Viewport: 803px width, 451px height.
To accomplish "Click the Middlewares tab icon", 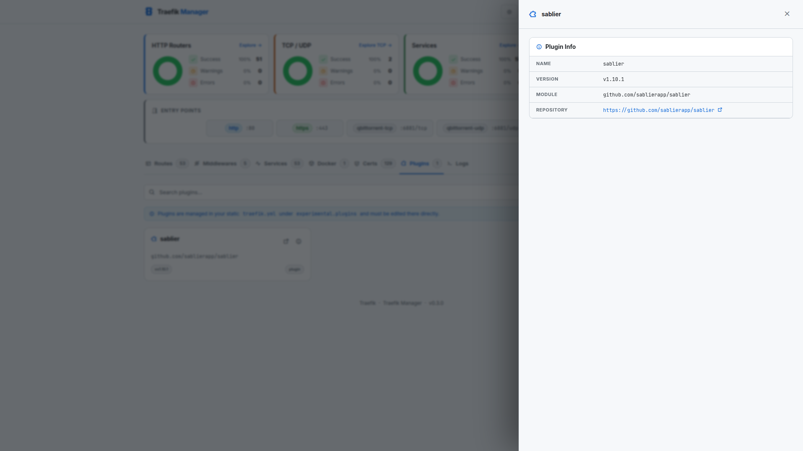I will coord(197,163).
